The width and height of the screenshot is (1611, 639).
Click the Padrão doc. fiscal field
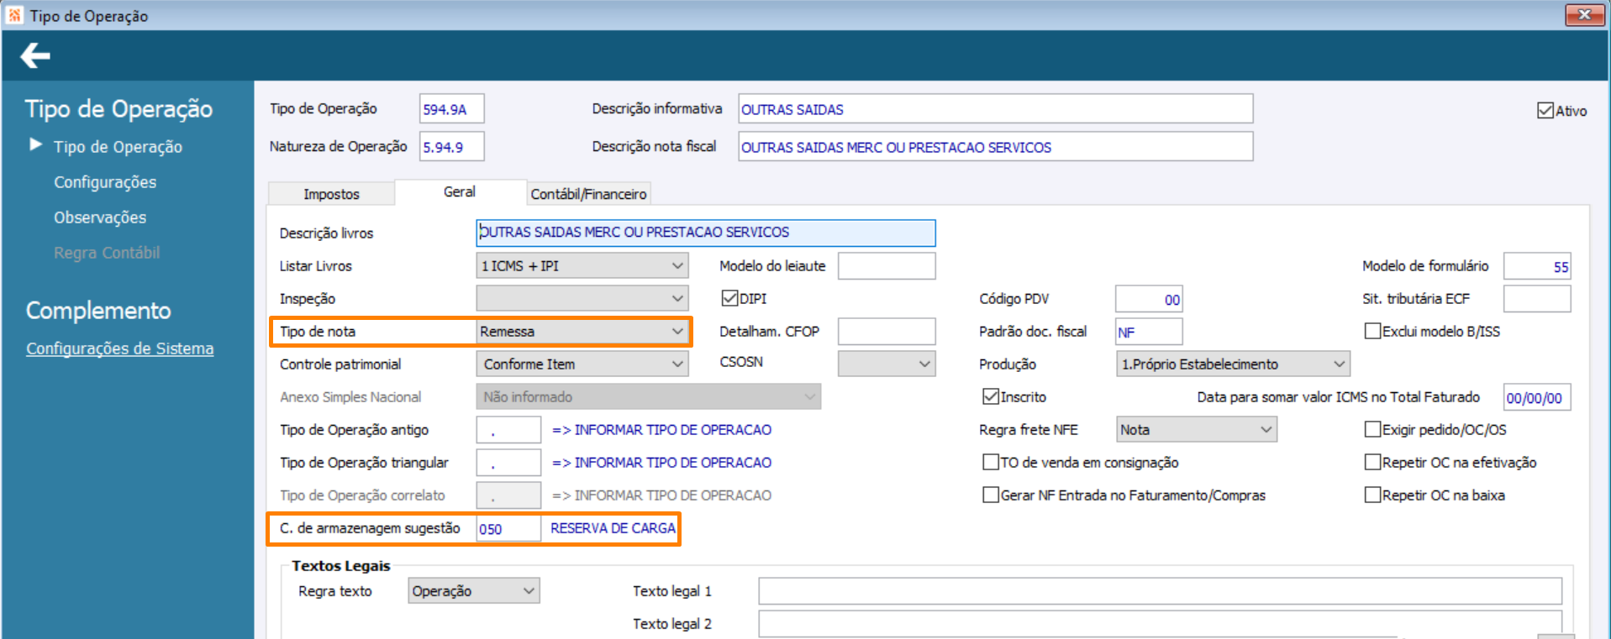tap(1149, 331)
